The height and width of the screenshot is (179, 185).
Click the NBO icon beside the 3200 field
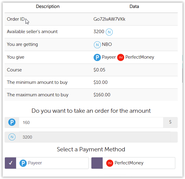(12, 137)
